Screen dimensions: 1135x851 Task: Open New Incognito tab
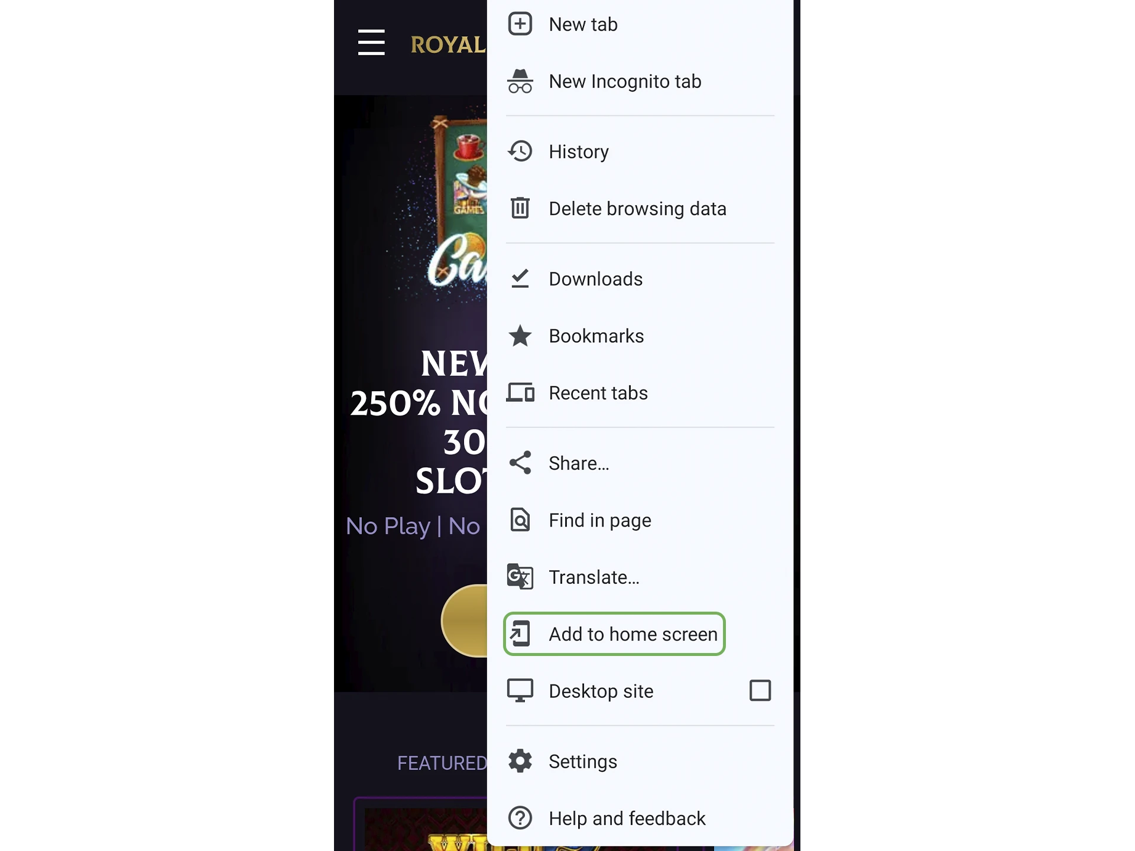[x=625, y=82]
